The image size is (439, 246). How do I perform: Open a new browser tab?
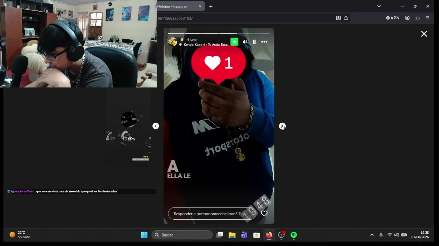[x=211, y=6]
